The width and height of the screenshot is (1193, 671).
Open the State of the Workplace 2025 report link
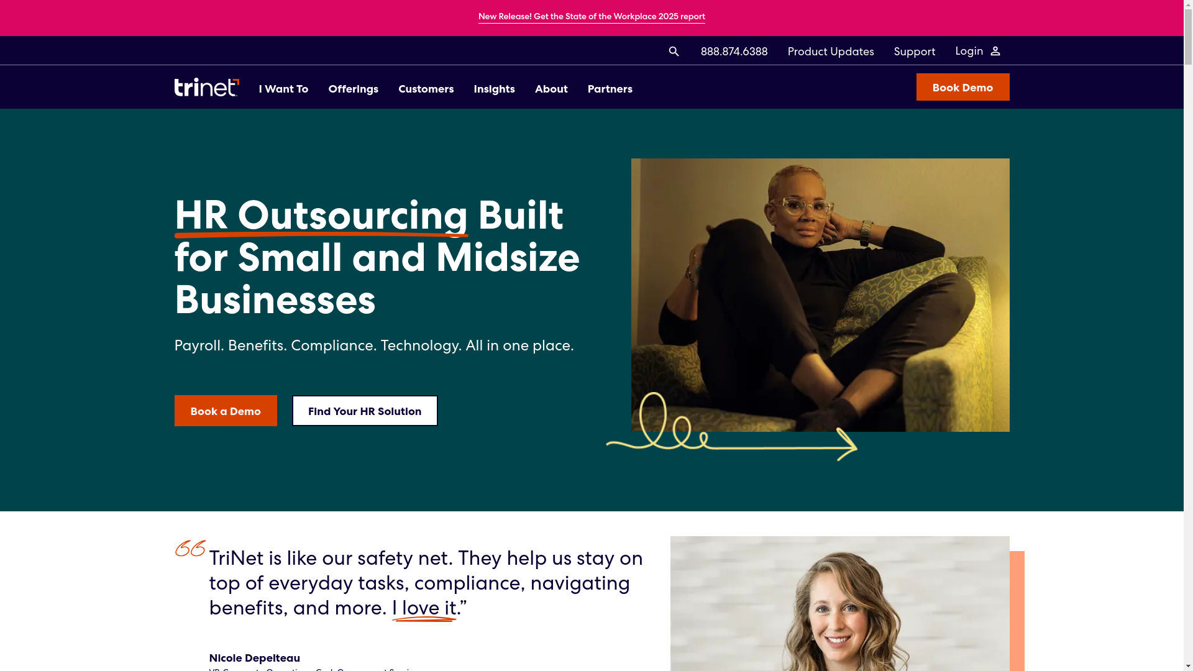[x=592, y=17]
